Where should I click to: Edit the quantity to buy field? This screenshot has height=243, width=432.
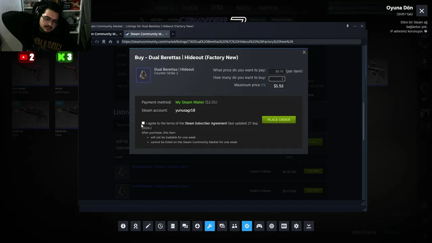pyautogui.click(x=277, y=79)
